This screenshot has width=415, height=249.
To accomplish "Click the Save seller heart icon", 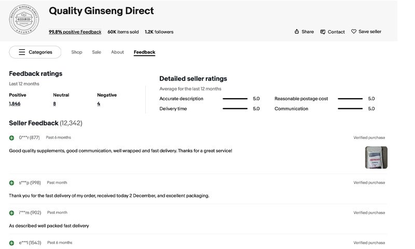I will click(354, 32).
